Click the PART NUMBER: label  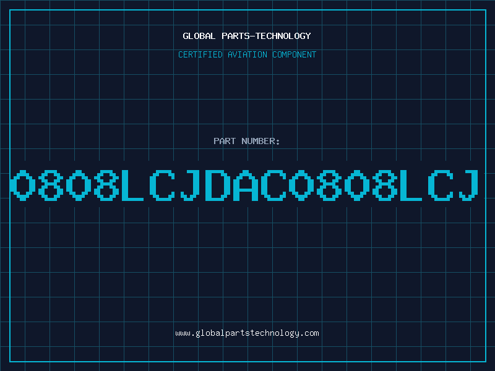(247, 141)
